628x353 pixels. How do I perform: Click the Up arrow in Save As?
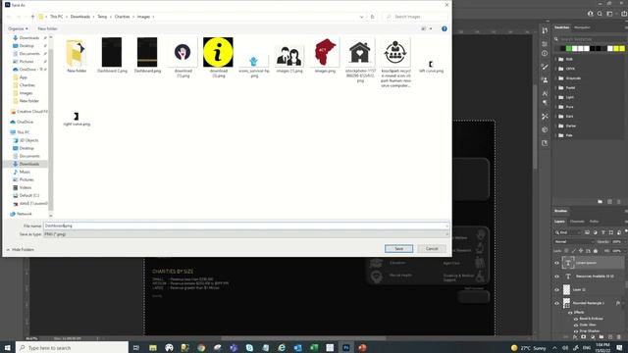[32, 17]
